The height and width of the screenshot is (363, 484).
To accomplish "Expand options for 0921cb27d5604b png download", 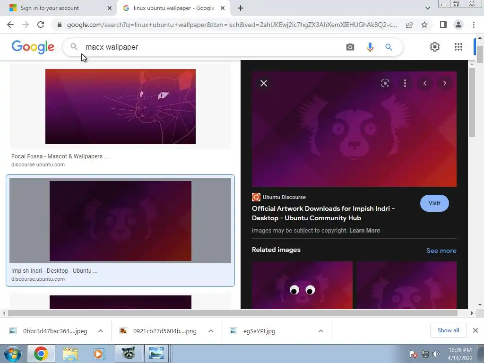I will (211, 331).
